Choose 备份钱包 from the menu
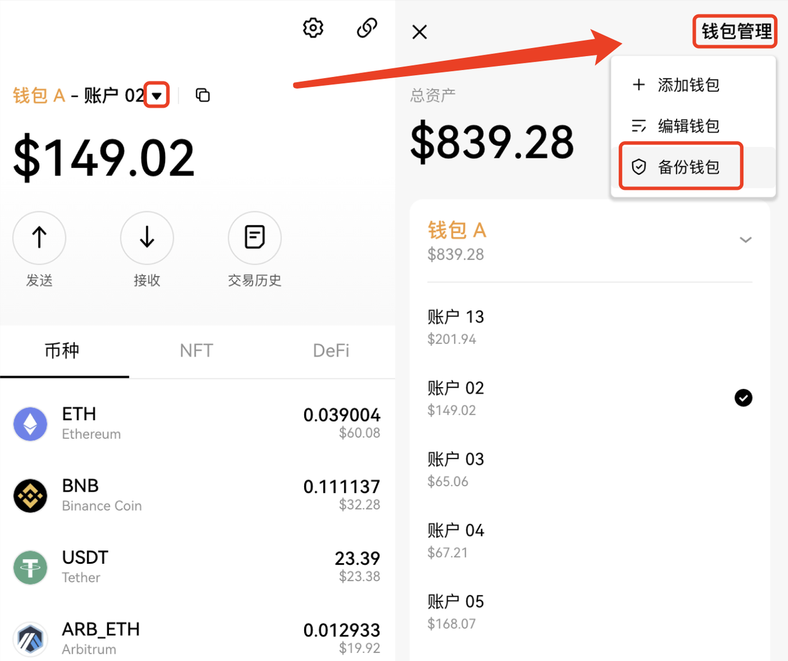 pos(680,167)
